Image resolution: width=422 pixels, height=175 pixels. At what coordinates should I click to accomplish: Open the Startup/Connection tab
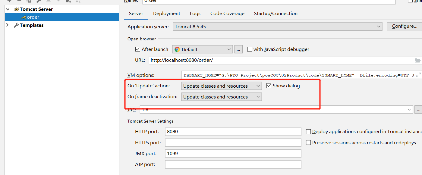[276, 14]
